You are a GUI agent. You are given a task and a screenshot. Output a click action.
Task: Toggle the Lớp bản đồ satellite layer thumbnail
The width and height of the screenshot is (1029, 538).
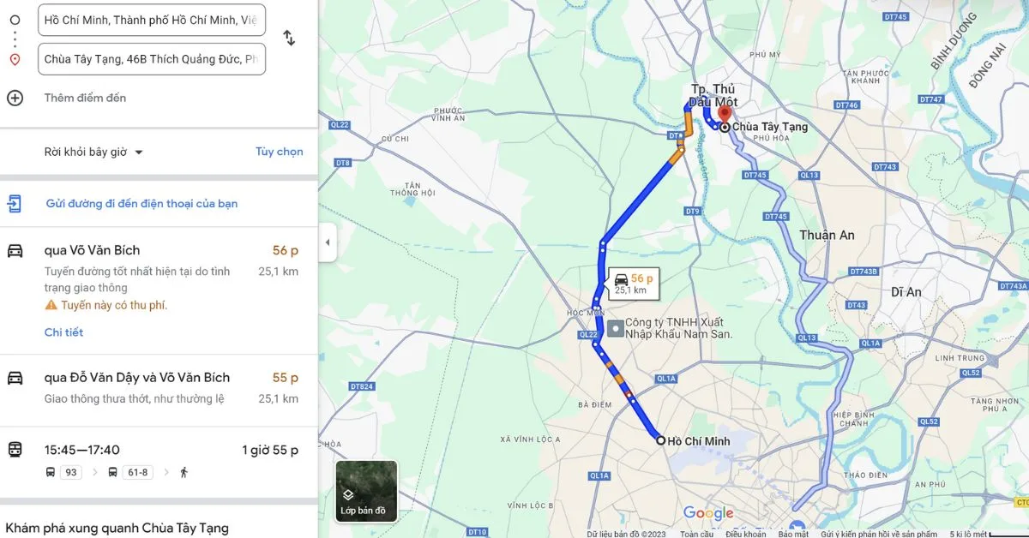coord(366,492)
